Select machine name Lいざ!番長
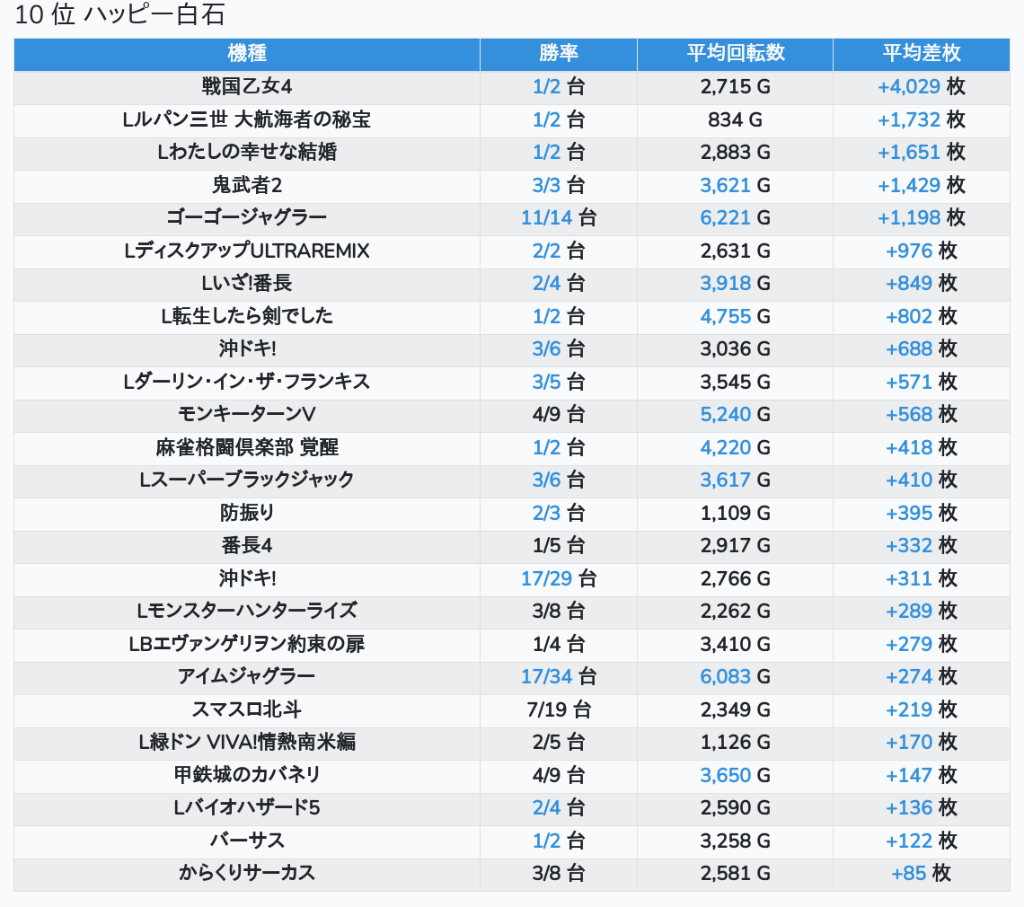Image resolution: width=1024 pixels, height=907 pixels. (x=247, y=284)
